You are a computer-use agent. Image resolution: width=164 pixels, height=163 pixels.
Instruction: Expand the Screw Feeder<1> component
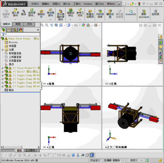[3, 68]
